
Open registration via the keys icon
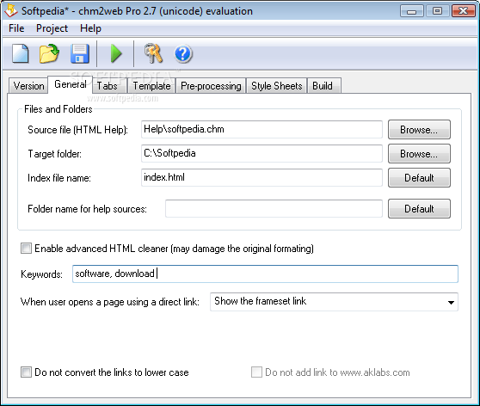153,53
